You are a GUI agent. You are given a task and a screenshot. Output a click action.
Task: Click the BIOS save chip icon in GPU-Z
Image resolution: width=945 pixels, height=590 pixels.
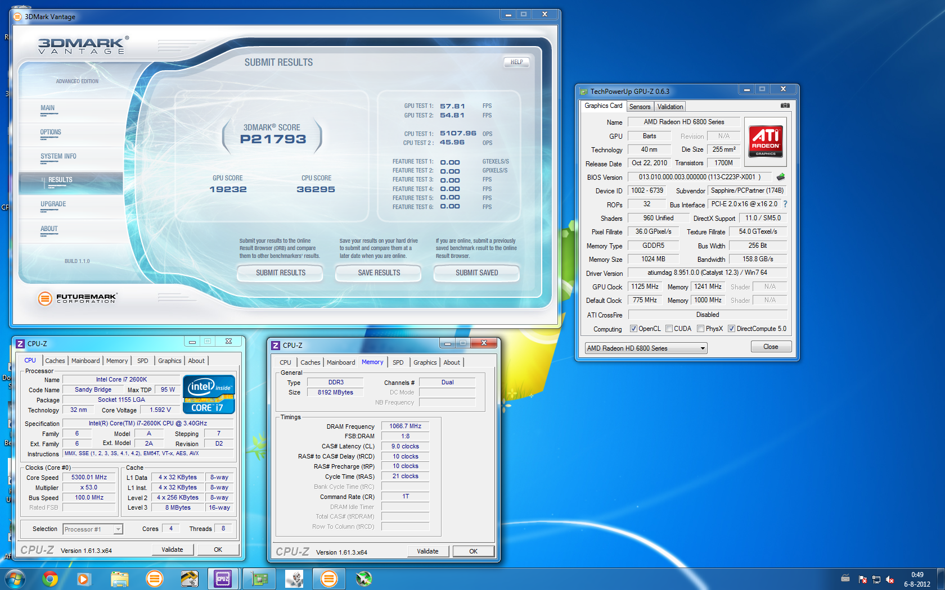pos(781,176)
